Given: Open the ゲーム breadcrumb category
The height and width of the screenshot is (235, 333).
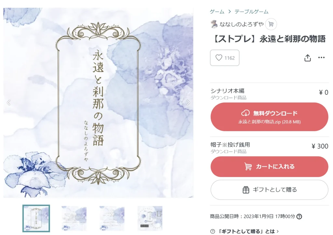Looking at the screenshot, I should 217,12.
